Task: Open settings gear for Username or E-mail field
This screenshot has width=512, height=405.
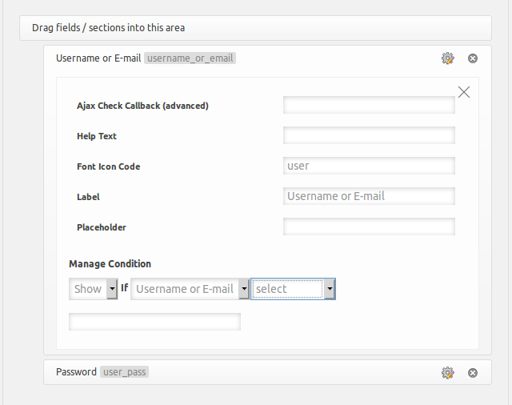Action: tap(448, 58)
